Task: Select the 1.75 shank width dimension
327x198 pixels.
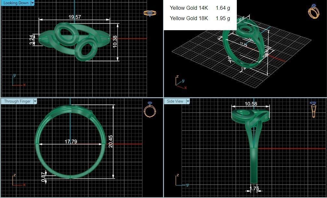Action: [254, 188]
